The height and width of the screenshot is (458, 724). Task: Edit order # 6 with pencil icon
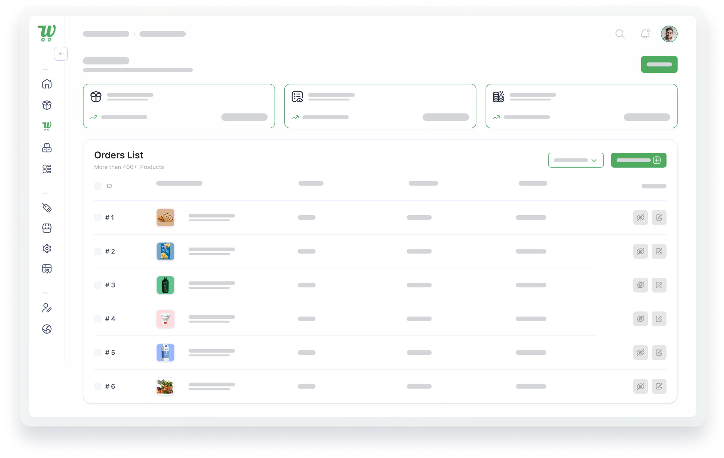point(659,386)
